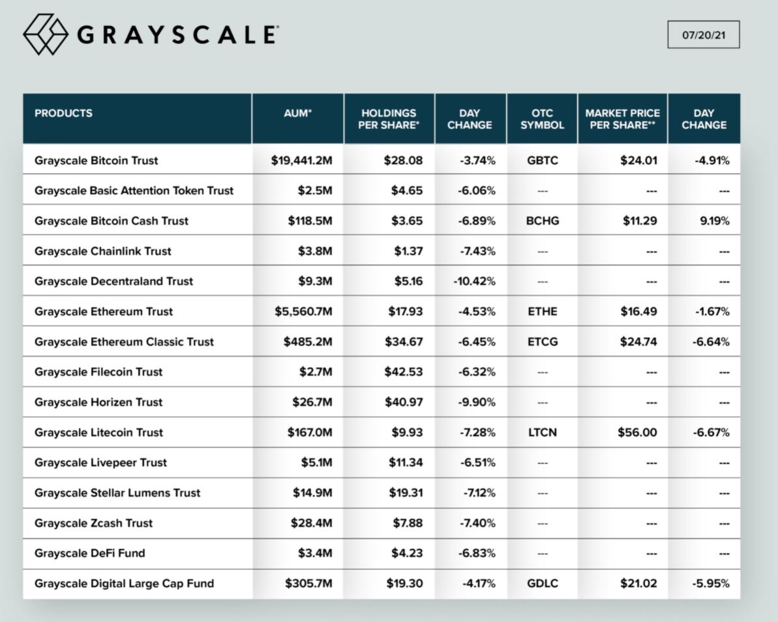
Task: Open the Grayscale Bitcoin Trust row name
Action: pos(96,160)
